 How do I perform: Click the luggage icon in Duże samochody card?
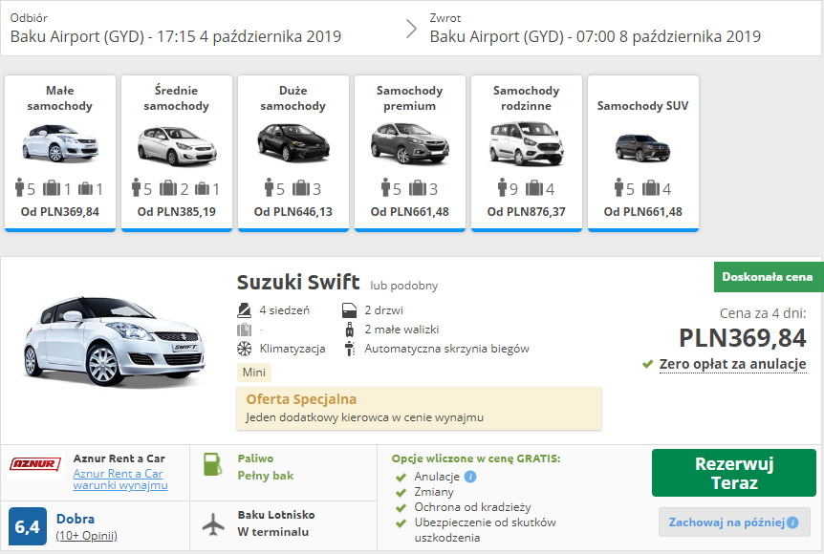click(x=300, y=187)
